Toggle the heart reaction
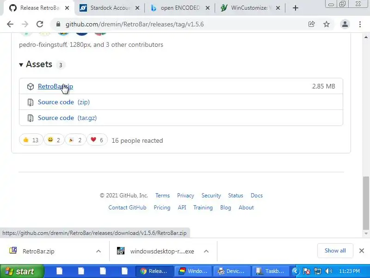This screenshot has height=278, width=370. click(97, 140)
